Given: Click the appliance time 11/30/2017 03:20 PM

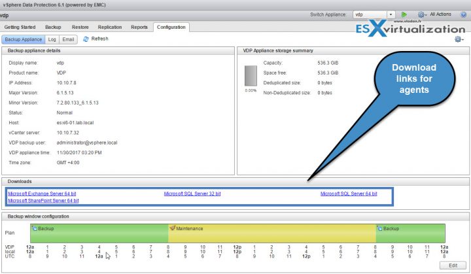Looking at the screenshot, I should (x=79, y=152).
